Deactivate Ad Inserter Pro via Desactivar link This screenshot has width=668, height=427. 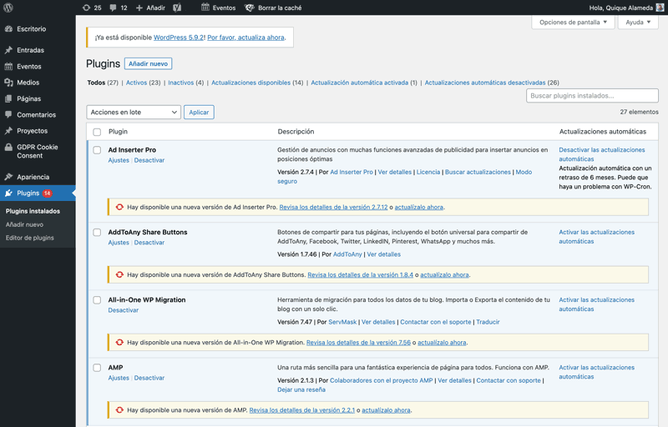(149, 160)
